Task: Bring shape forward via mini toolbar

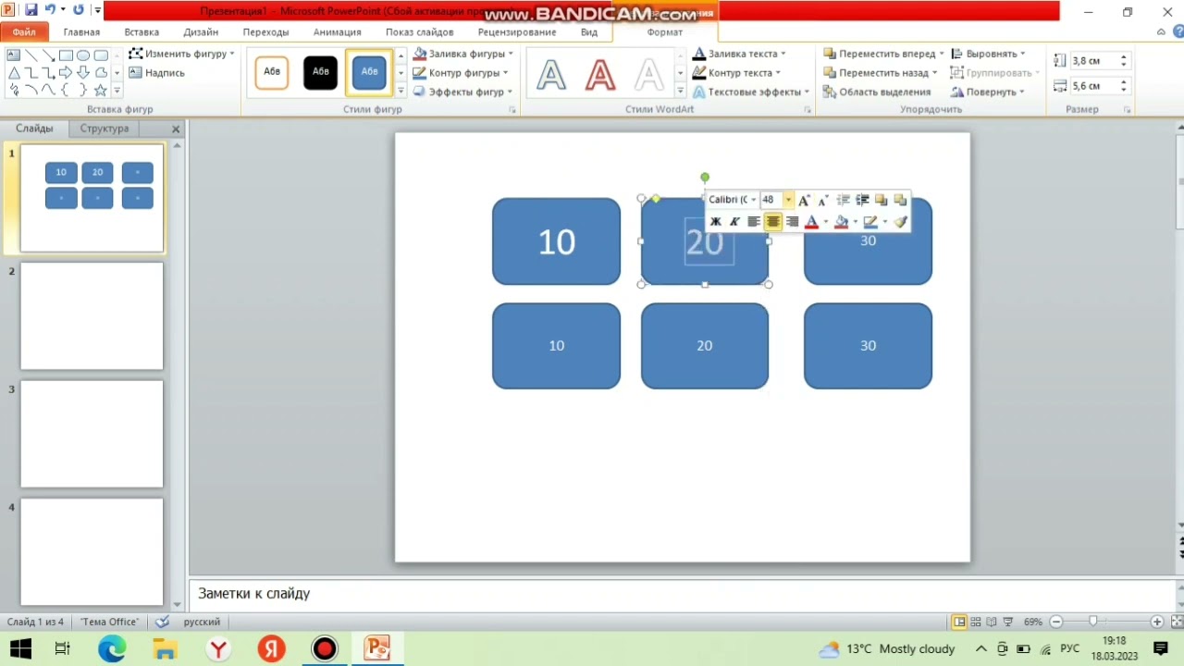Action: [881, 200]
